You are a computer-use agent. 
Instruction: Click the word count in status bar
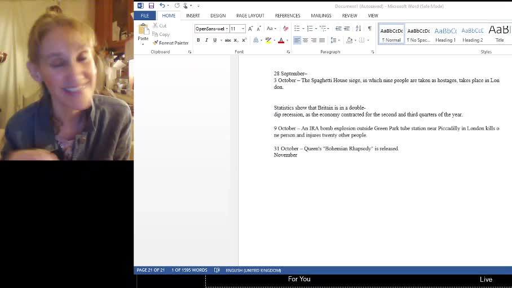point(189,270)
